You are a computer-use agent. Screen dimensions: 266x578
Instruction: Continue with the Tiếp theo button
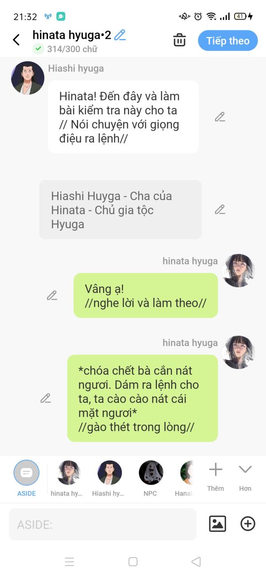(228, 41)
